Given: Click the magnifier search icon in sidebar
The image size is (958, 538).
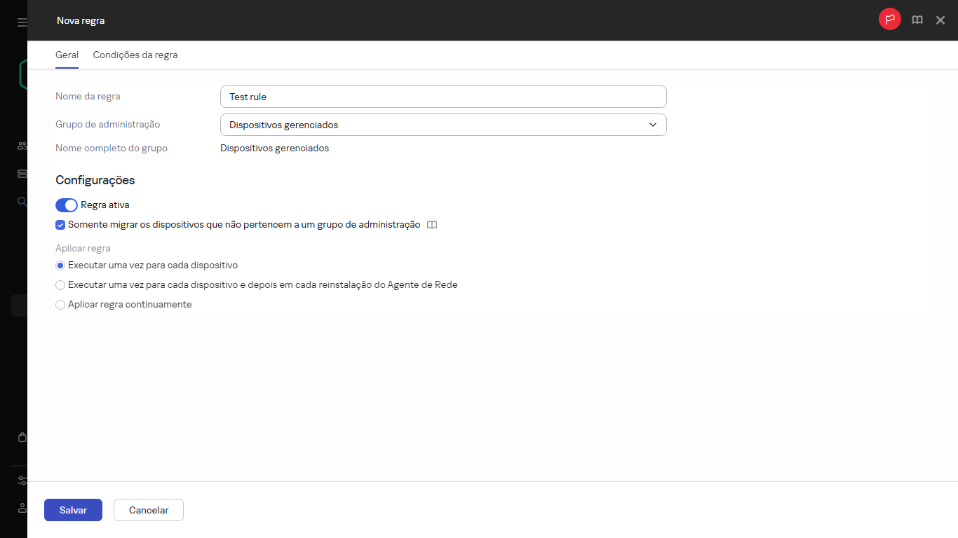Looking at the screenshot, I should pyautogui.click(x=22, y=202).
